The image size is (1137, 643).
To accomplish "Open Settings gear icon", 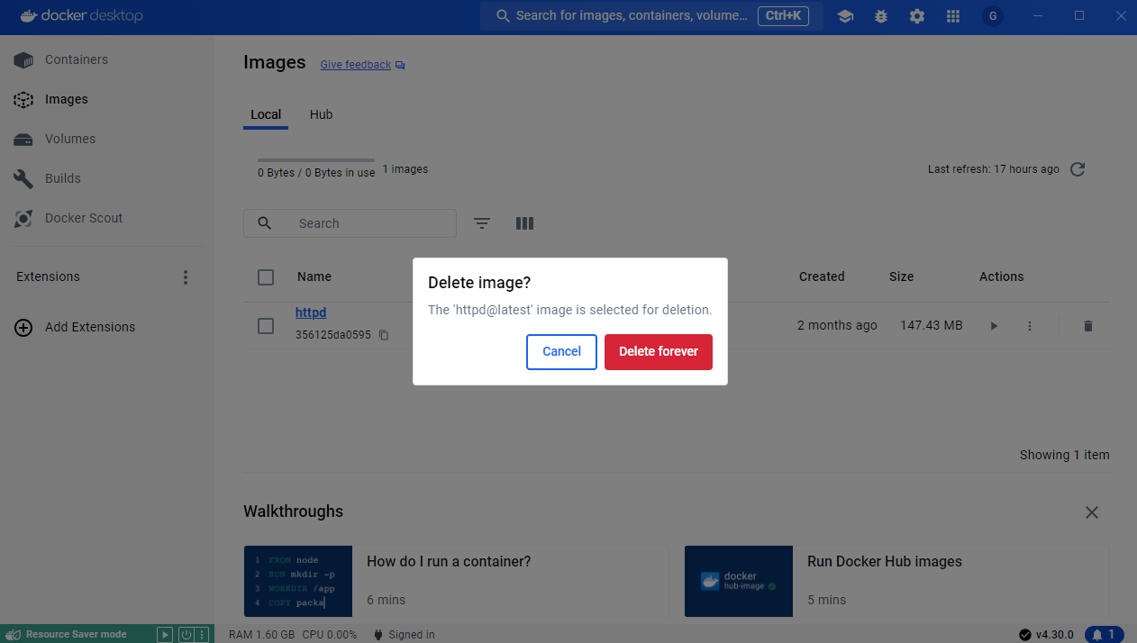I will pyautogui.click(x=917, y=16).
